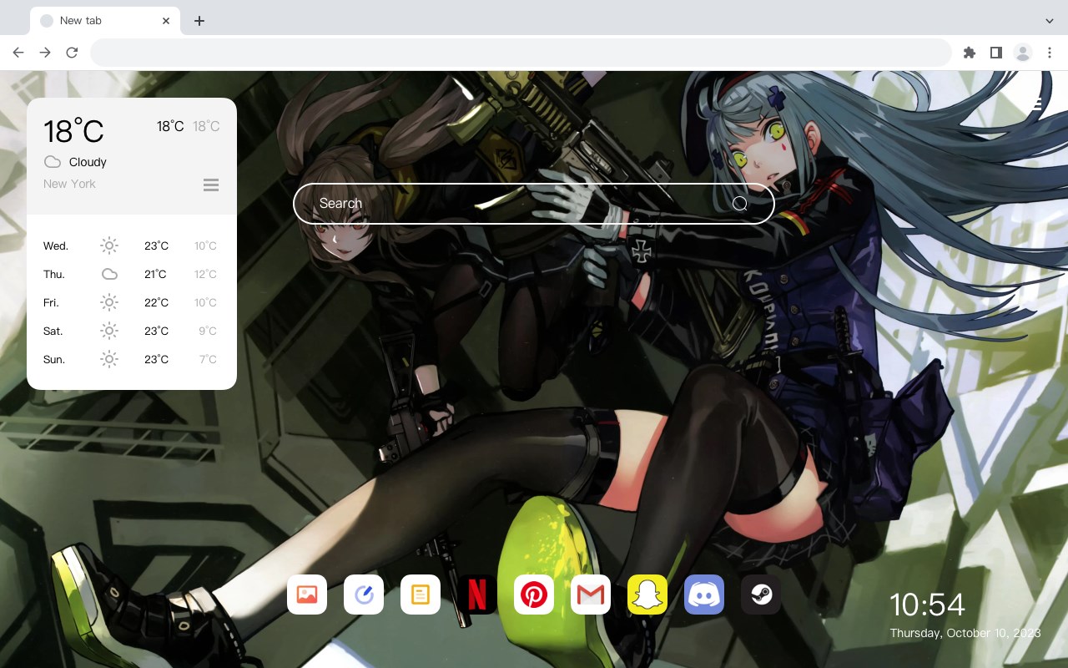This screenshot has width=1068, height=668.
Task: Open the browser Extensions puzzle icon
Action: point(969,53)
